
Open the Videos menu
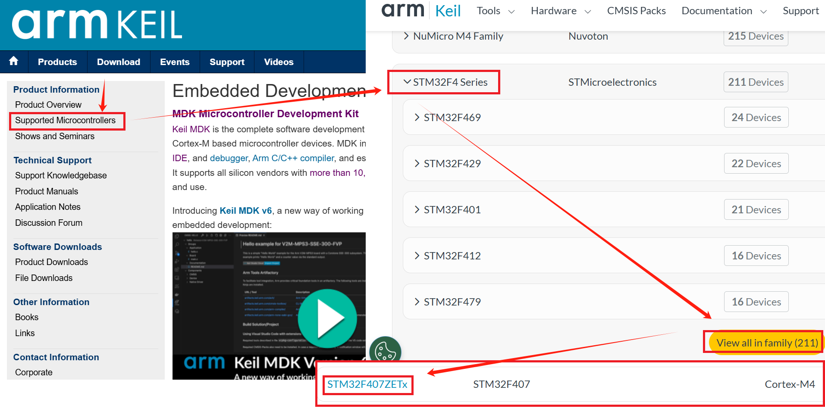[279, 62]
